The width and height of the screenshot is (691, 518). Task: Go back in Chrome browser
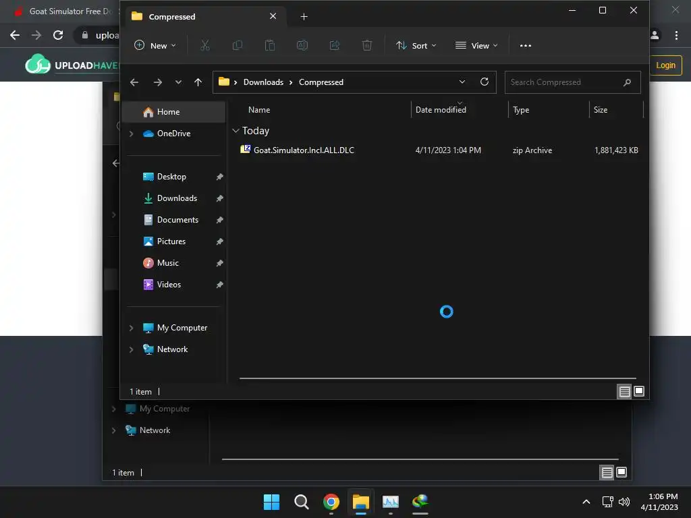pyautogui.click(x=15, y=35)
